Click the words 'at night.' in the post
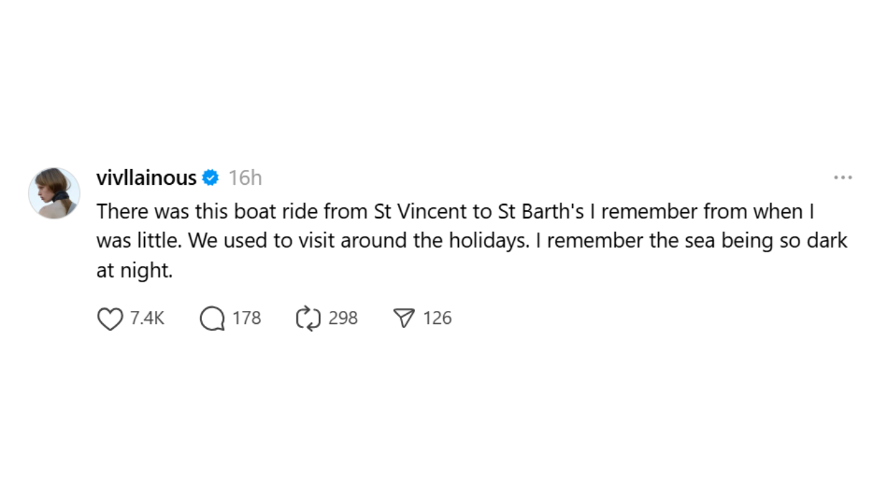 135,271
